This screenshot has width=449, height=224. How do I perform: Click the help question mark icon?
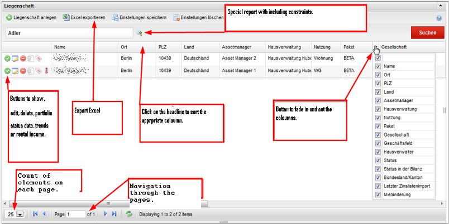[x=439, y=18]
